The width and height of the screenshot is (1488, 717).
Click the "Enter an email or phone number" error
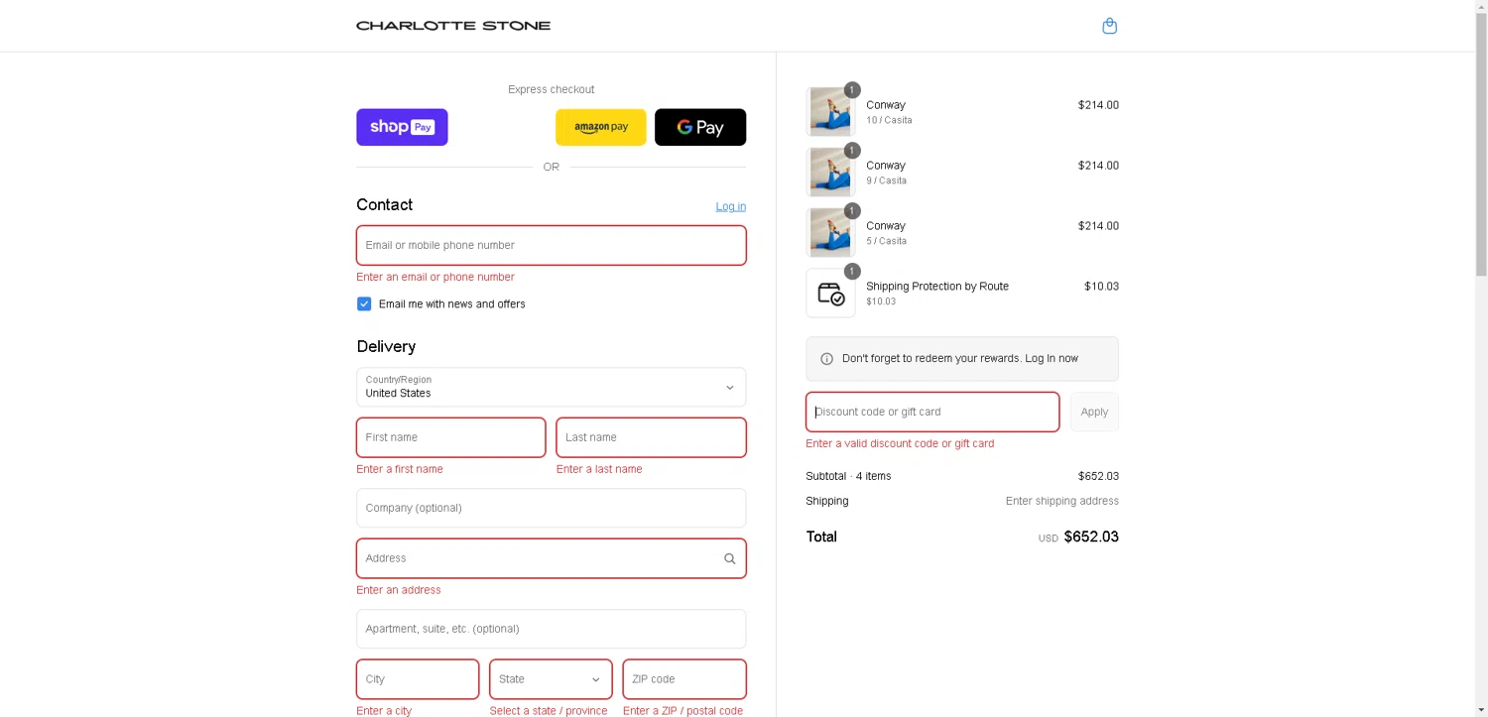point(435,277)
